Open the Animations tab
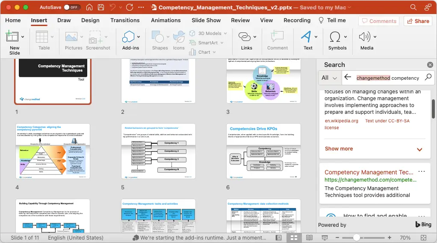The width and height of the screenshot is (437, 243). pyautogui.click(x=166, y=20)
